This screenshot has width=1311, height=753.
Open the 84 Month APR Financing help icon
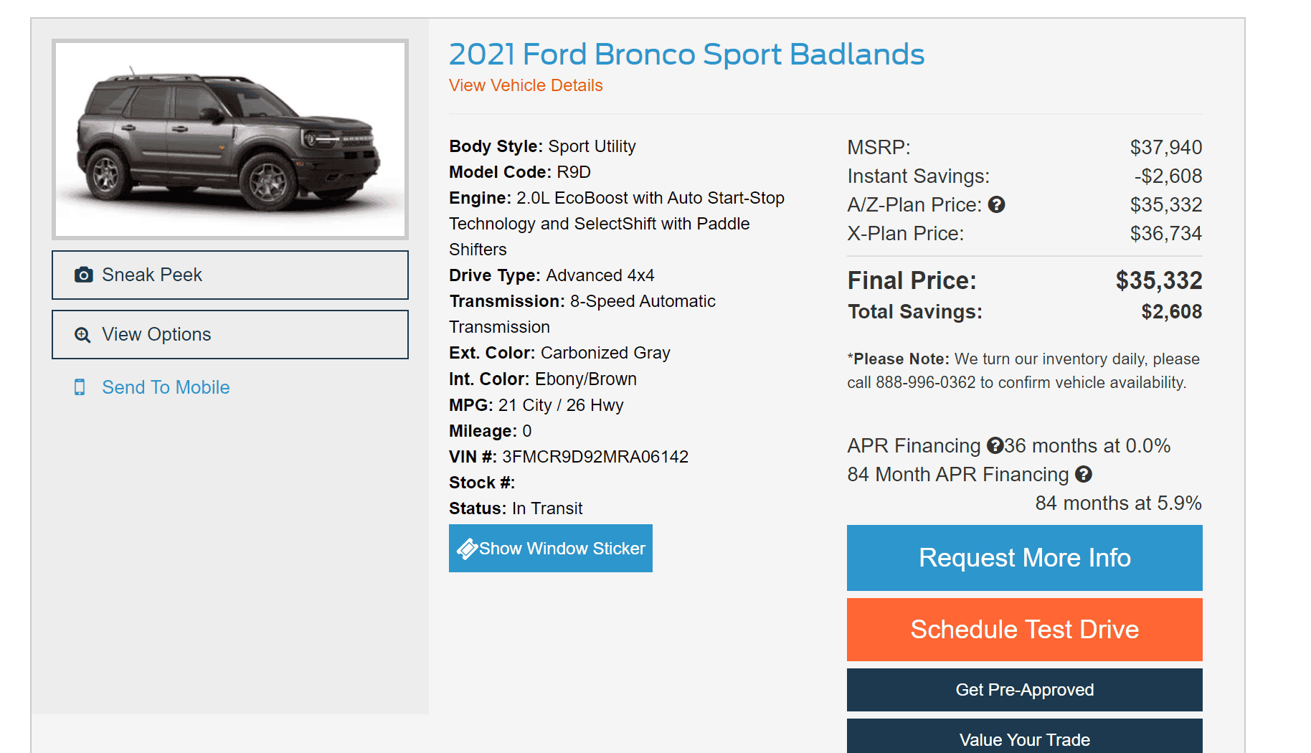[x=1084, y=474]
